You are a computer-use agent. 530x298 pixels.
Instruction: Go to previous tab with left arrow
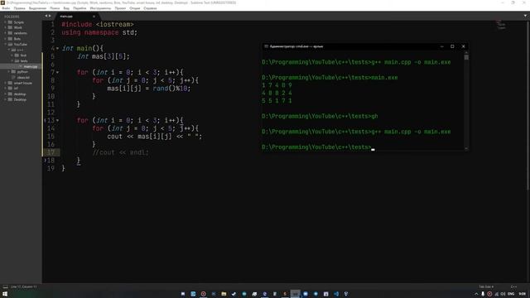pyautogui.click(x=46, y=16)
